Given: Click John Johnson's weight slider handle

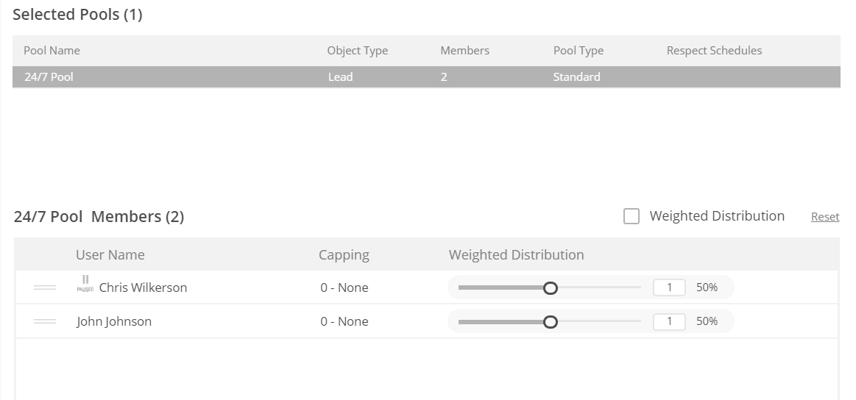Looking at the screenshot, I should [550, 322].
